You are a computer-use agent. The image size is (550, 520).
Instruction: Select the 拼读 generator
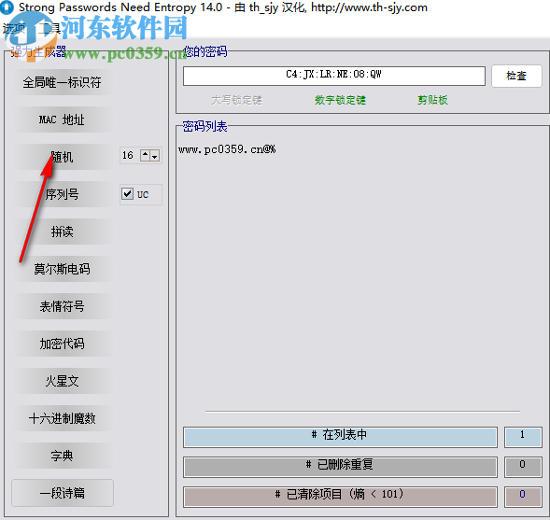62,232
